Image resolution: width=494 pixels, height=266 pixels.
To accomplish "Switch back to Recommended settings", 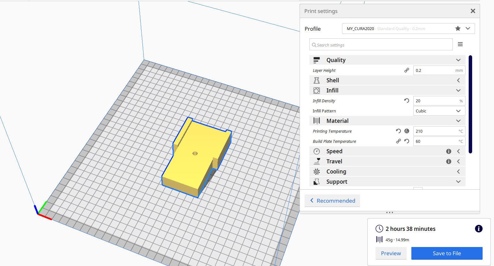I will [332, 201].
